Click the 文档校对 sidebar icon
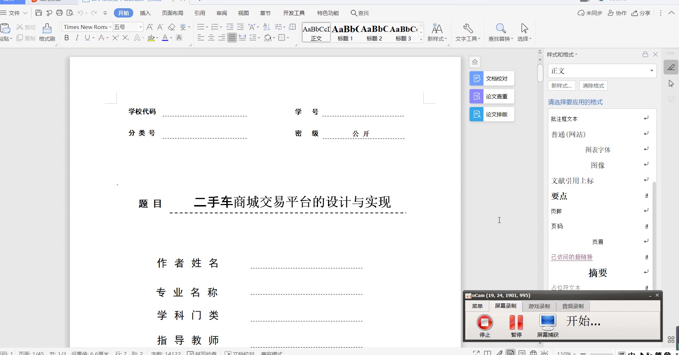The height and width of the screenshot is (355, 679). pos(477,78)
